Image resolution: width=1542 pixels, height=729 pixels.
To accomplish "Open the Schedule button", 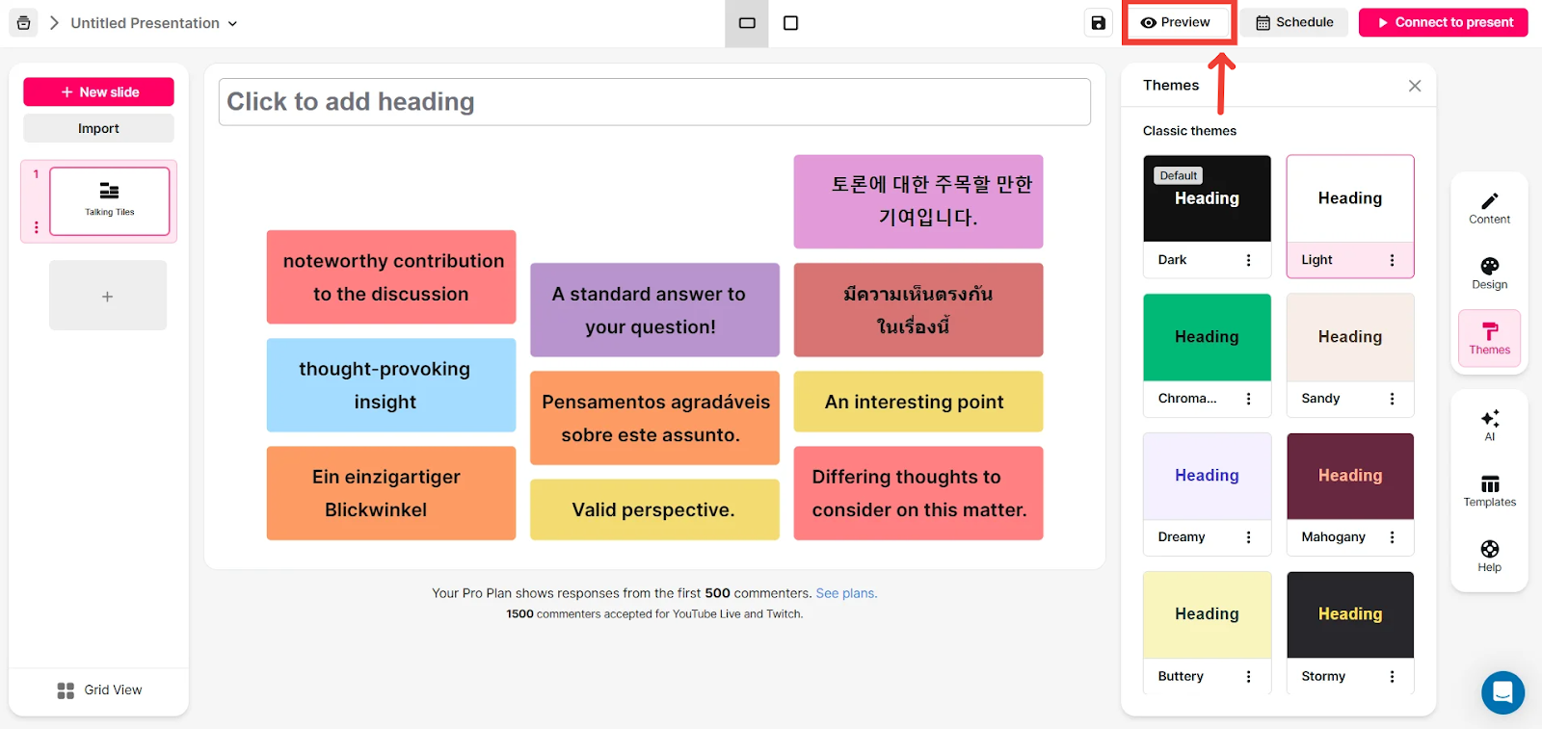I will coord(1295,22).
